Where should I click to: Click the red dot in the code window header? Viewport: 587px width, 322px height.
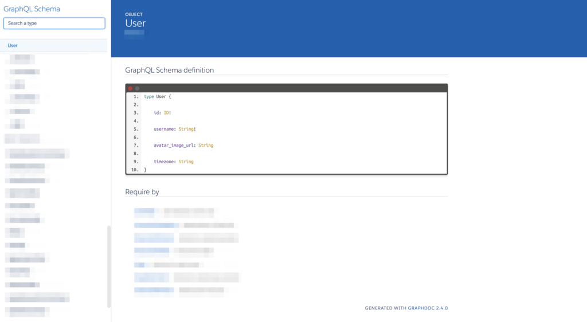[x=130, y=88]
